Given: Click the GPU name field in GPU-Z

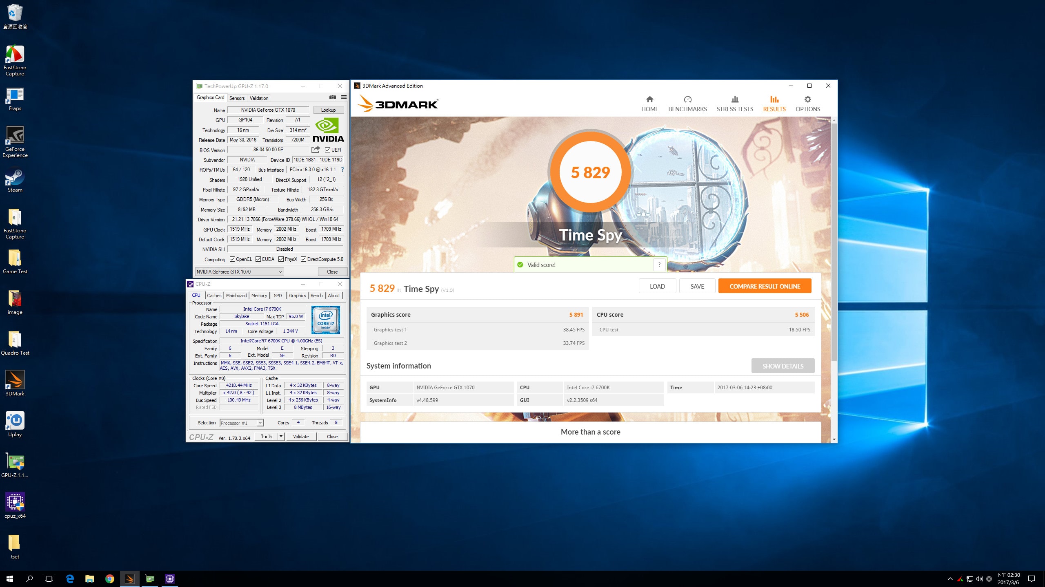Looking at the screenshot, I should tap(268, 110).
